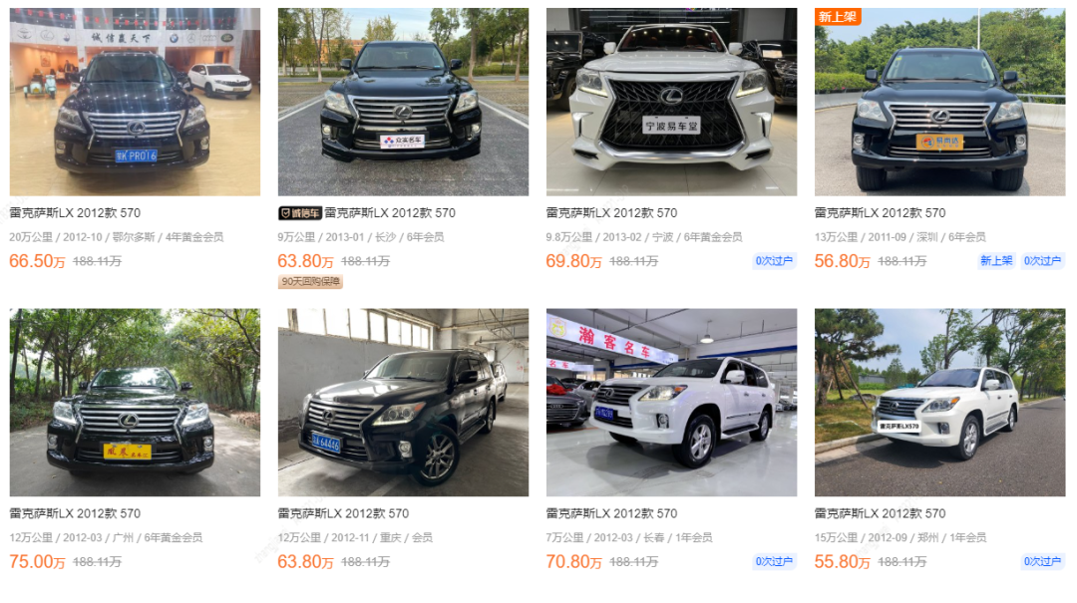Screen dimensions: 1077x603
Task: Open the white Lexus in the 瀚客名车 showroom photo
Action: (x=671, y=403)
